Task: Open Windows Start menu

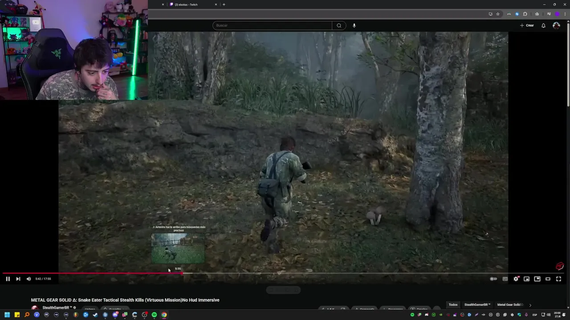Action: pos(7,315)
